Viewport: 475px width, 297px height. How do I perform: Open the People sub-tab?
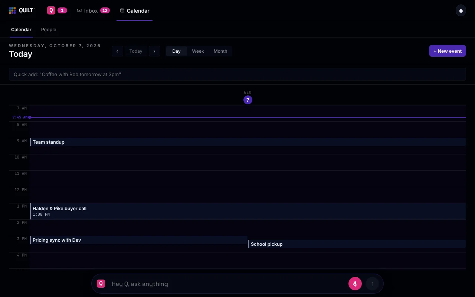[49, 30]
